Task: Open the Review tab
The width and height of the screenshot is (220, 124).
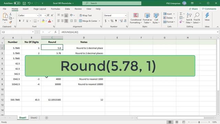Action: (x=78, y=9)
